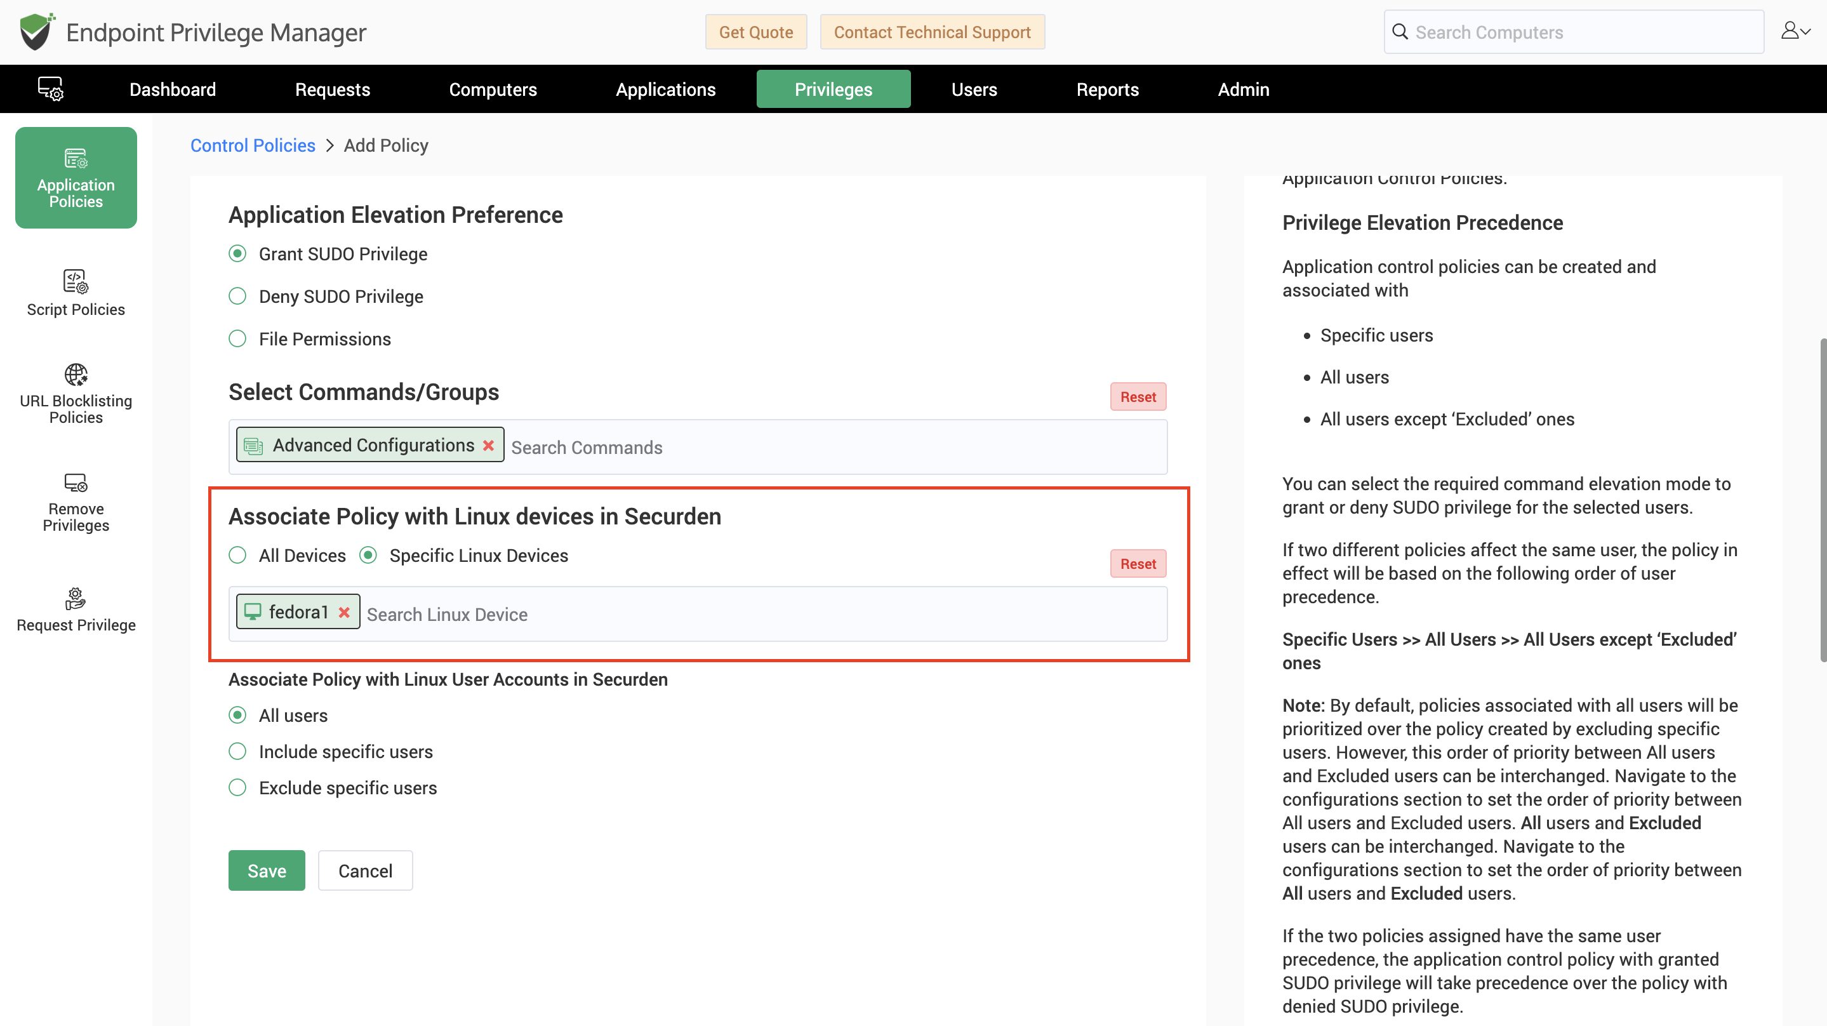1827x1026 pixels.
Task: Open the device settings icon in nav bar
Action: click(x=50, y=89)
